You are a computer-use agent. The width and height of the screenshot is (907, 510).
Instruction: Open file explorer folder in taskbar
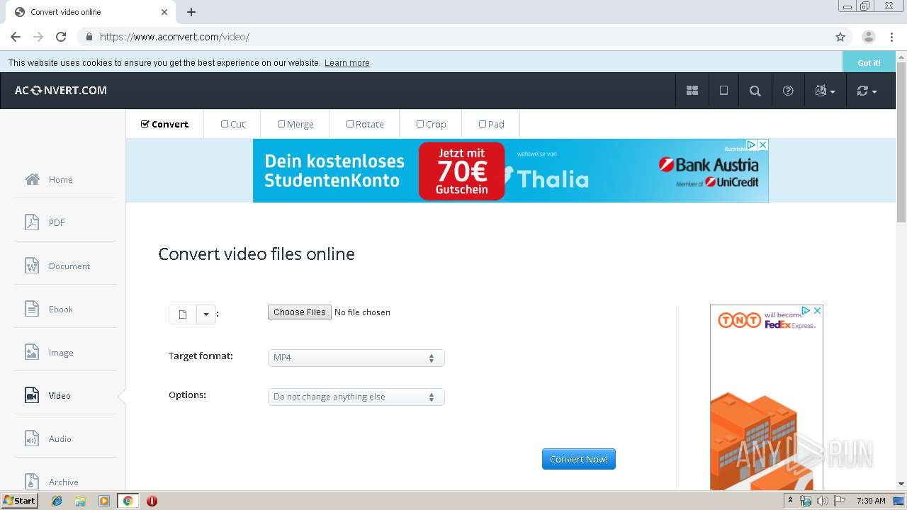80,501
